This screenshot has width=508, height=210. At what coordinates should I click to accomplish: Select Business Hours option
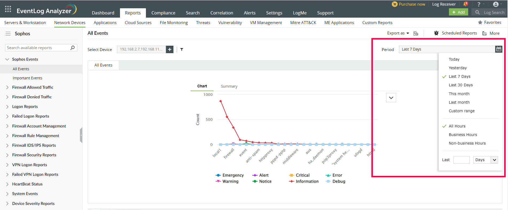pyautogui.click(x=463, y=135)
